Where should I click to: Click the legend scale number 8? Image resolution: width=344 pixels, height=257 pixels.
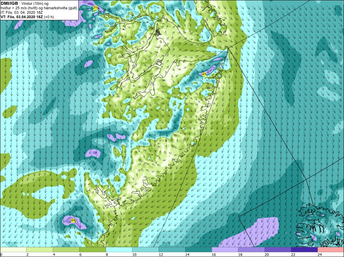click(107, 255)
